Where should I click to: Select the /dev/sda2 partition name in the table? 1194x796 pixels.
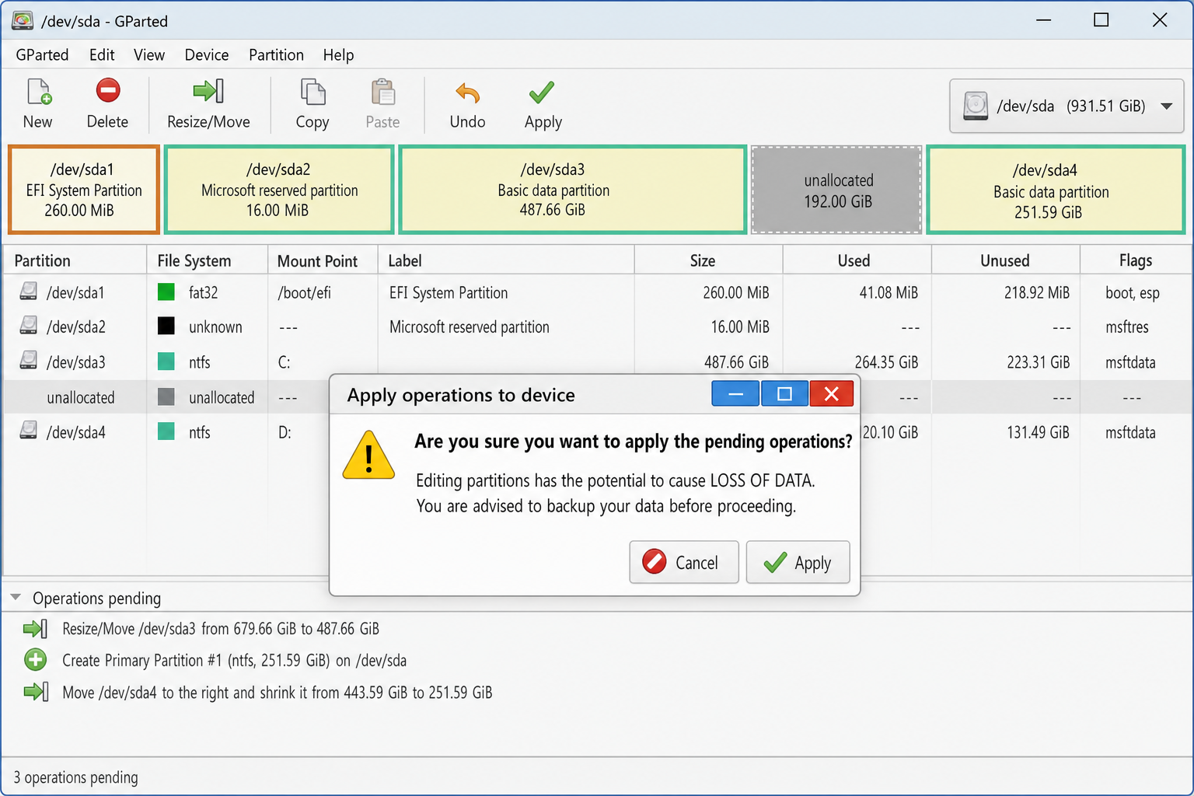point(75,326)
